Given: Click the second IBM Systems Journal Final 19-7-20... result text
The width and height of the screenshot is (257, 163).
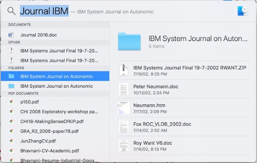Looking at the screenshot, I should 59,60.
